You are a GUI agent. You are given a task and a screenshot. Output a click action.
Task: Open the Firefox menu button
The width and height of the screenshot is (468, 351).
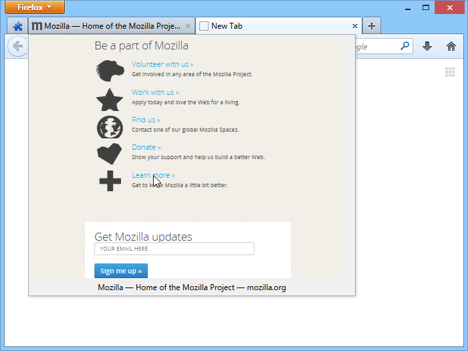pyautogui.click(x=35, y=7)
